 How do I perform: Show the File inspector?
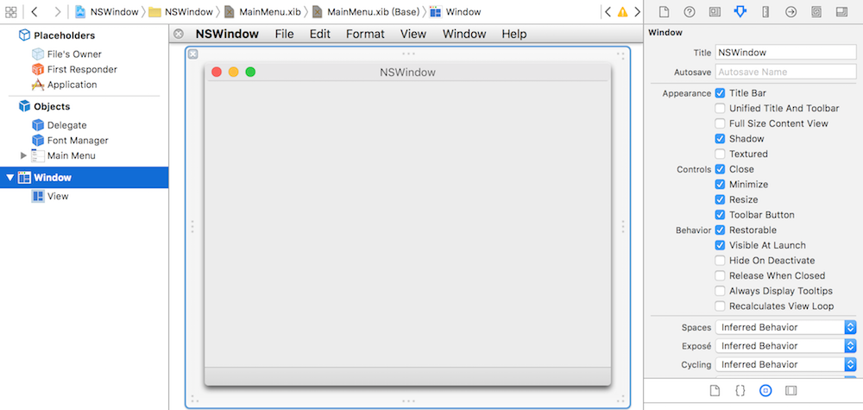click(x=664, y=11)
